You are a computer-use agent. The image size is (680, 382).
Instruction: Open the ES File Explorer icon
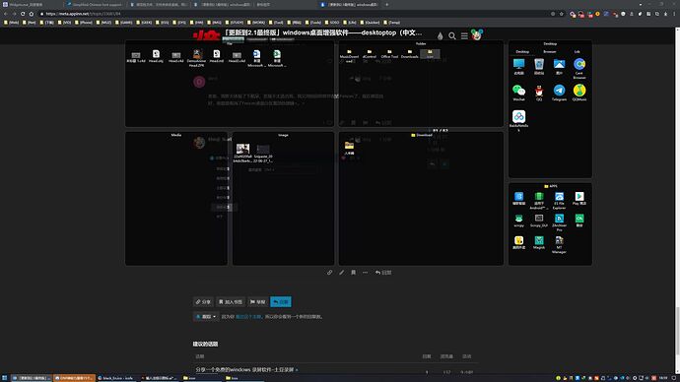click(x=559, y=197)
